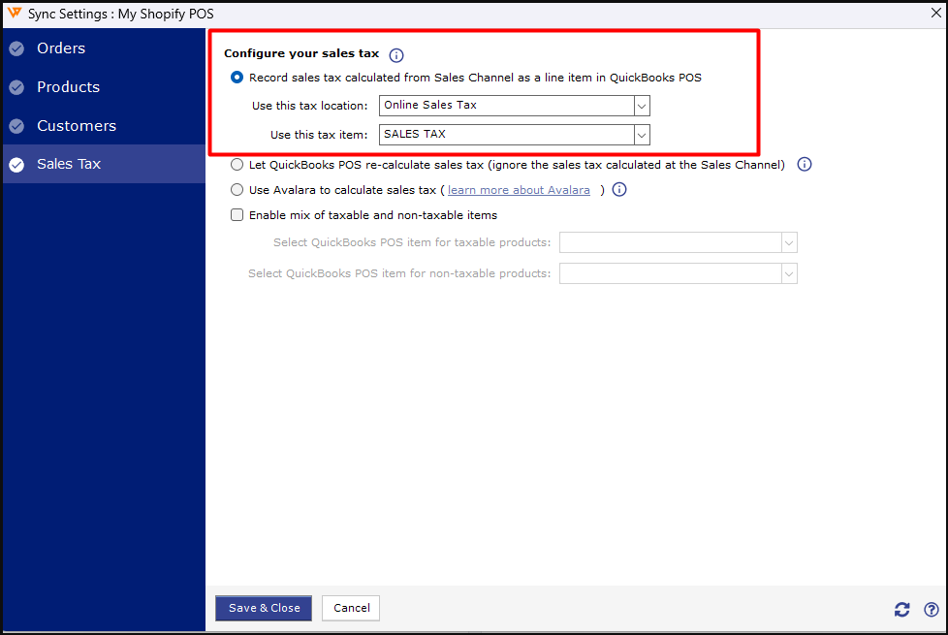Enable mix of taxable and non-taxable items
This screenshot has width=948, height=635.
(237, 215)
